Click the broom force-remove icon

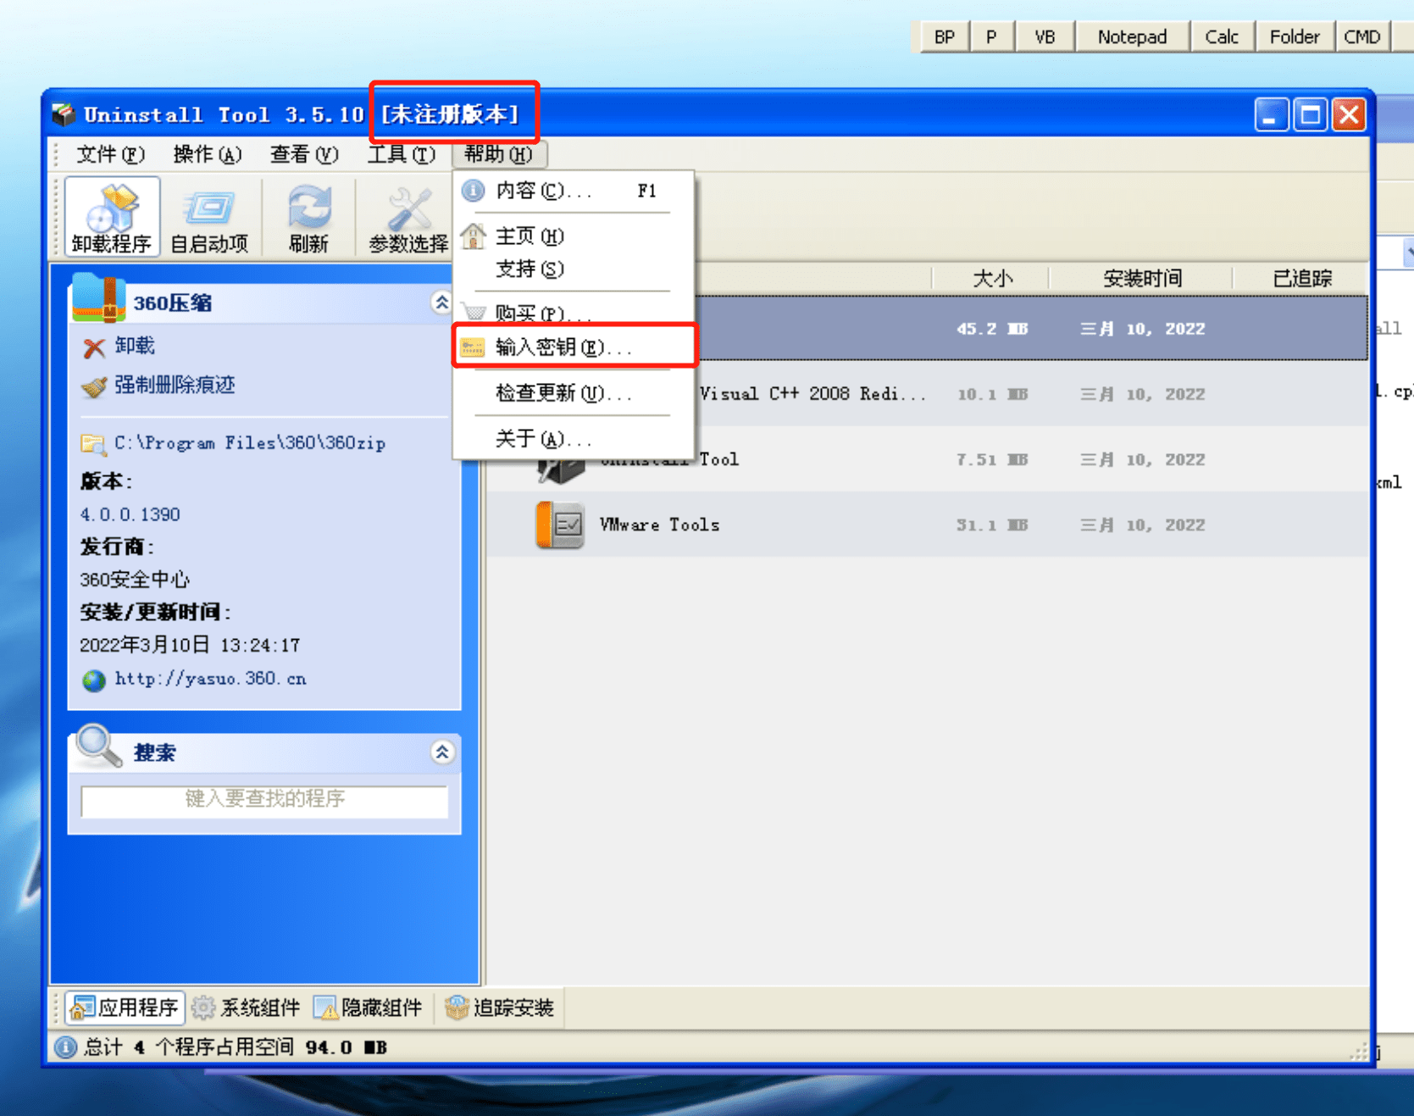click(94, 386)
